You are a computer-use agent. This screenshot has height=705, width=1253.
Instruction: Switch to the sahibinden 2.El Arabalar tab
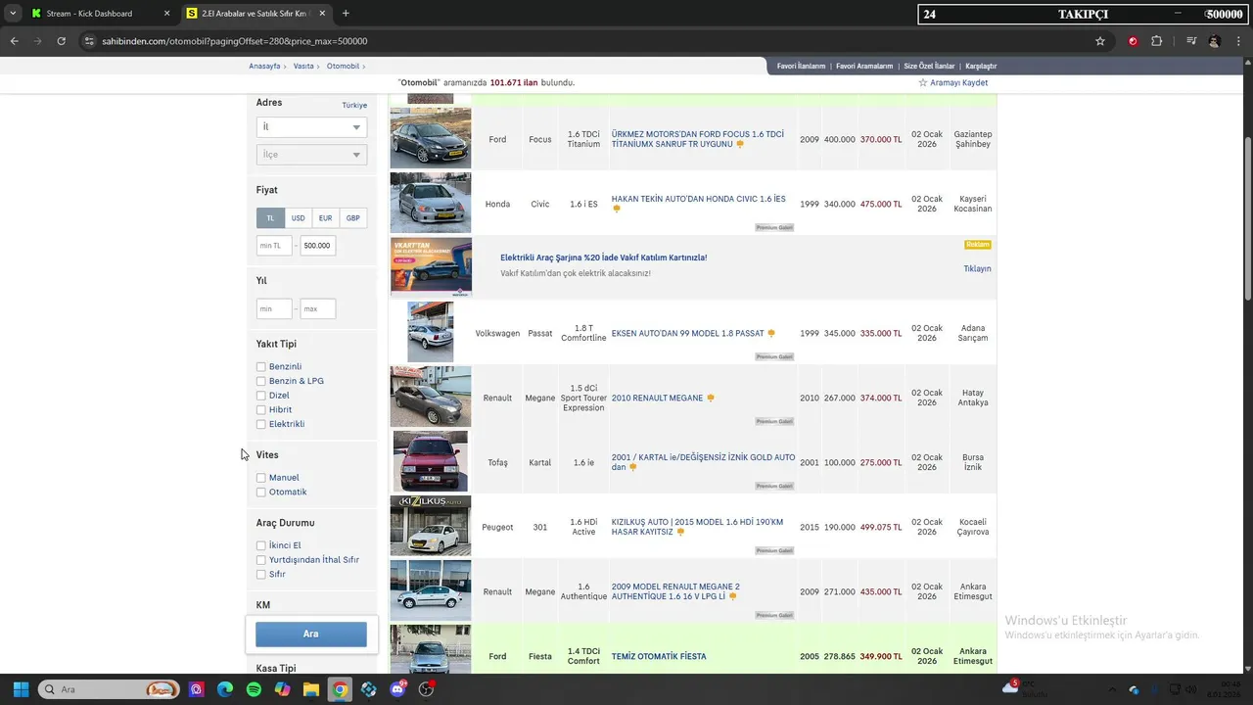point(255,14)
